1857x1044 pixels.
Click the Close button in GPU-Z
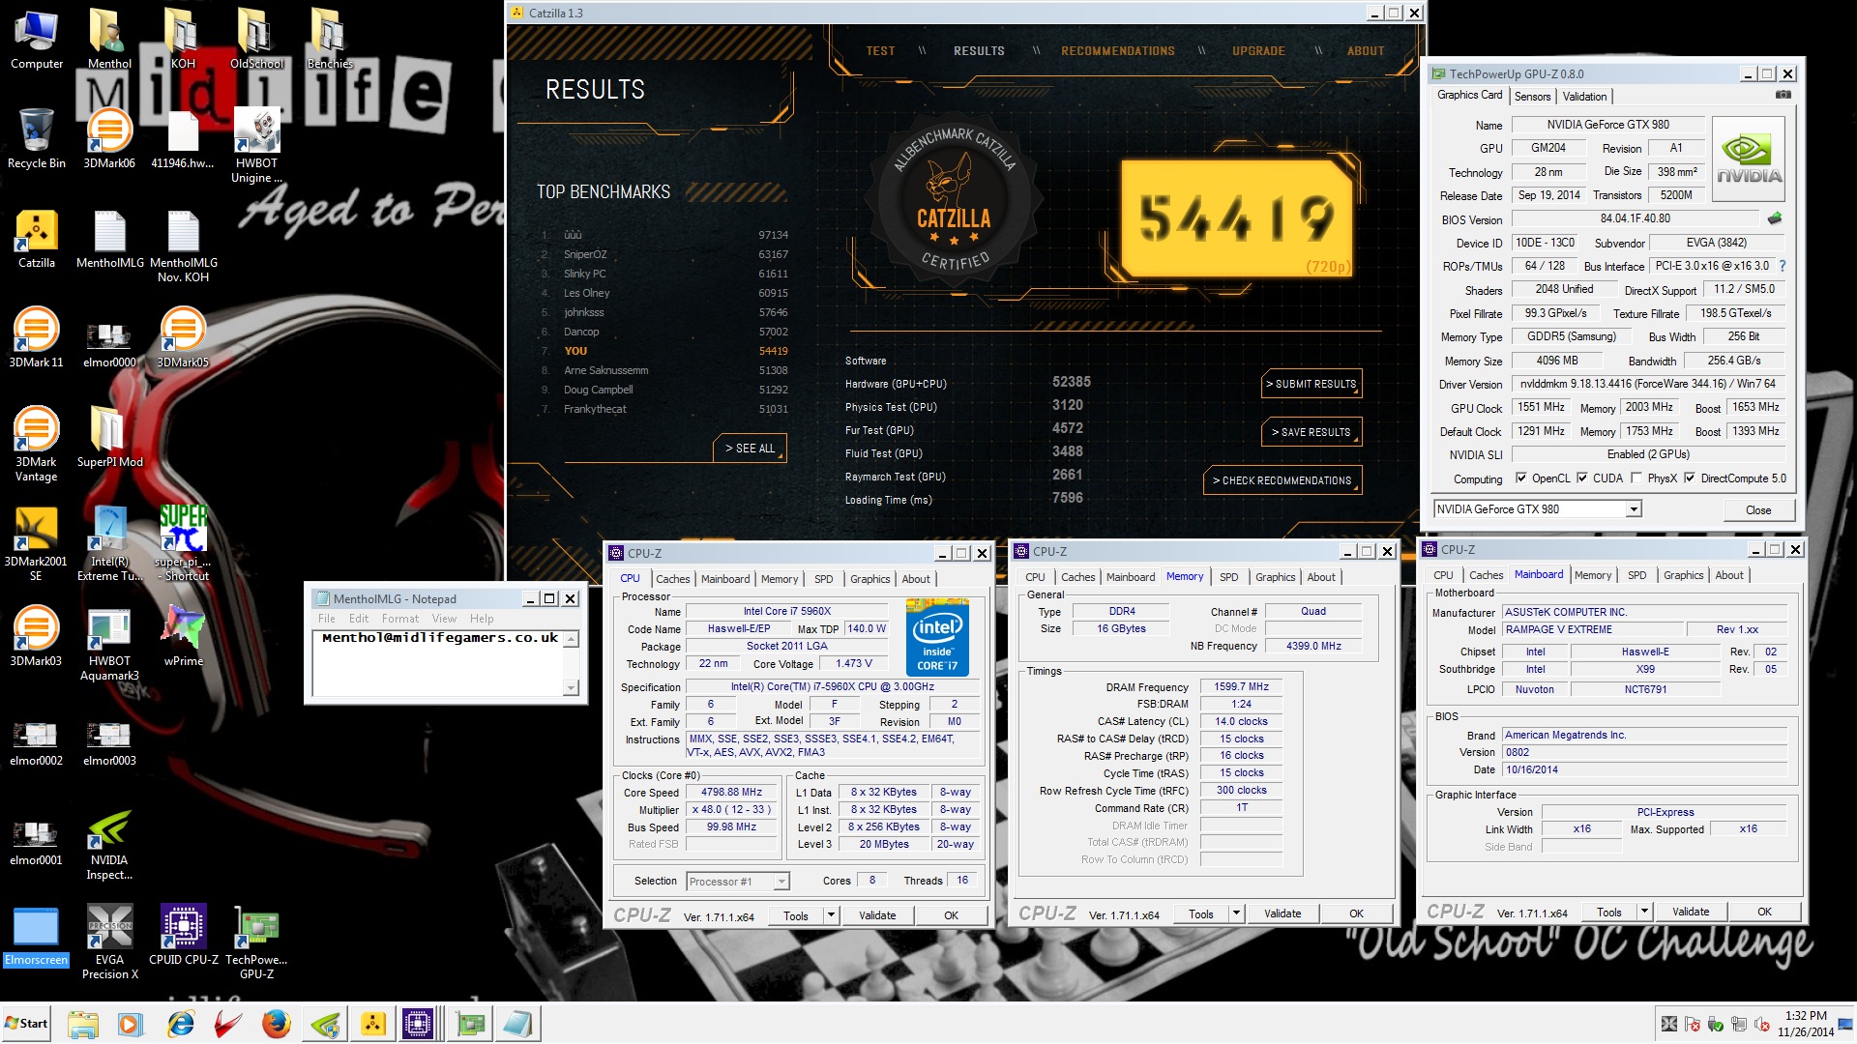pyautogui.click(x=1758, y=510)
